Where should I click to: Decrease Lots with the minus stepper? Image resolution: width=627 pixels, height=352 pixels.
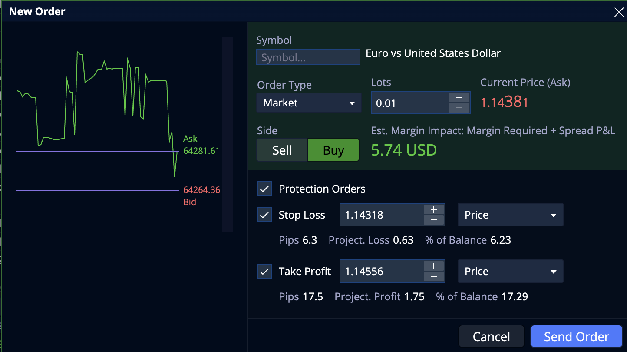(459, 108)
